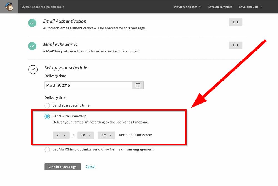Expand the Save and Exit menu
Viewport: 278px width, 186px height.
point(250,7)
